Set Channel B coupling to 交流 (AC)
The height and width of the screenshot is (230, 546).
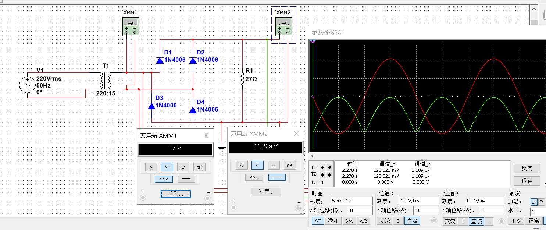(x=450, y=221)
